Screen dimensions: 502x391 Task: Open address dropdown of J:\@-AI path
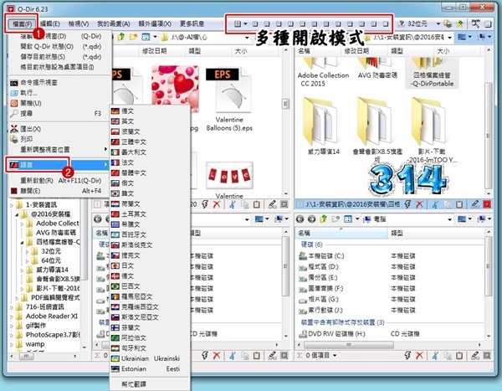(x=247, y=38)
